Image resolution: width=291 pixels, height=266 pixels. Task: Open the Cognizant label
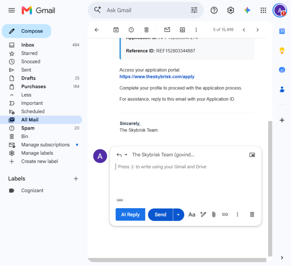pos(41,191)
